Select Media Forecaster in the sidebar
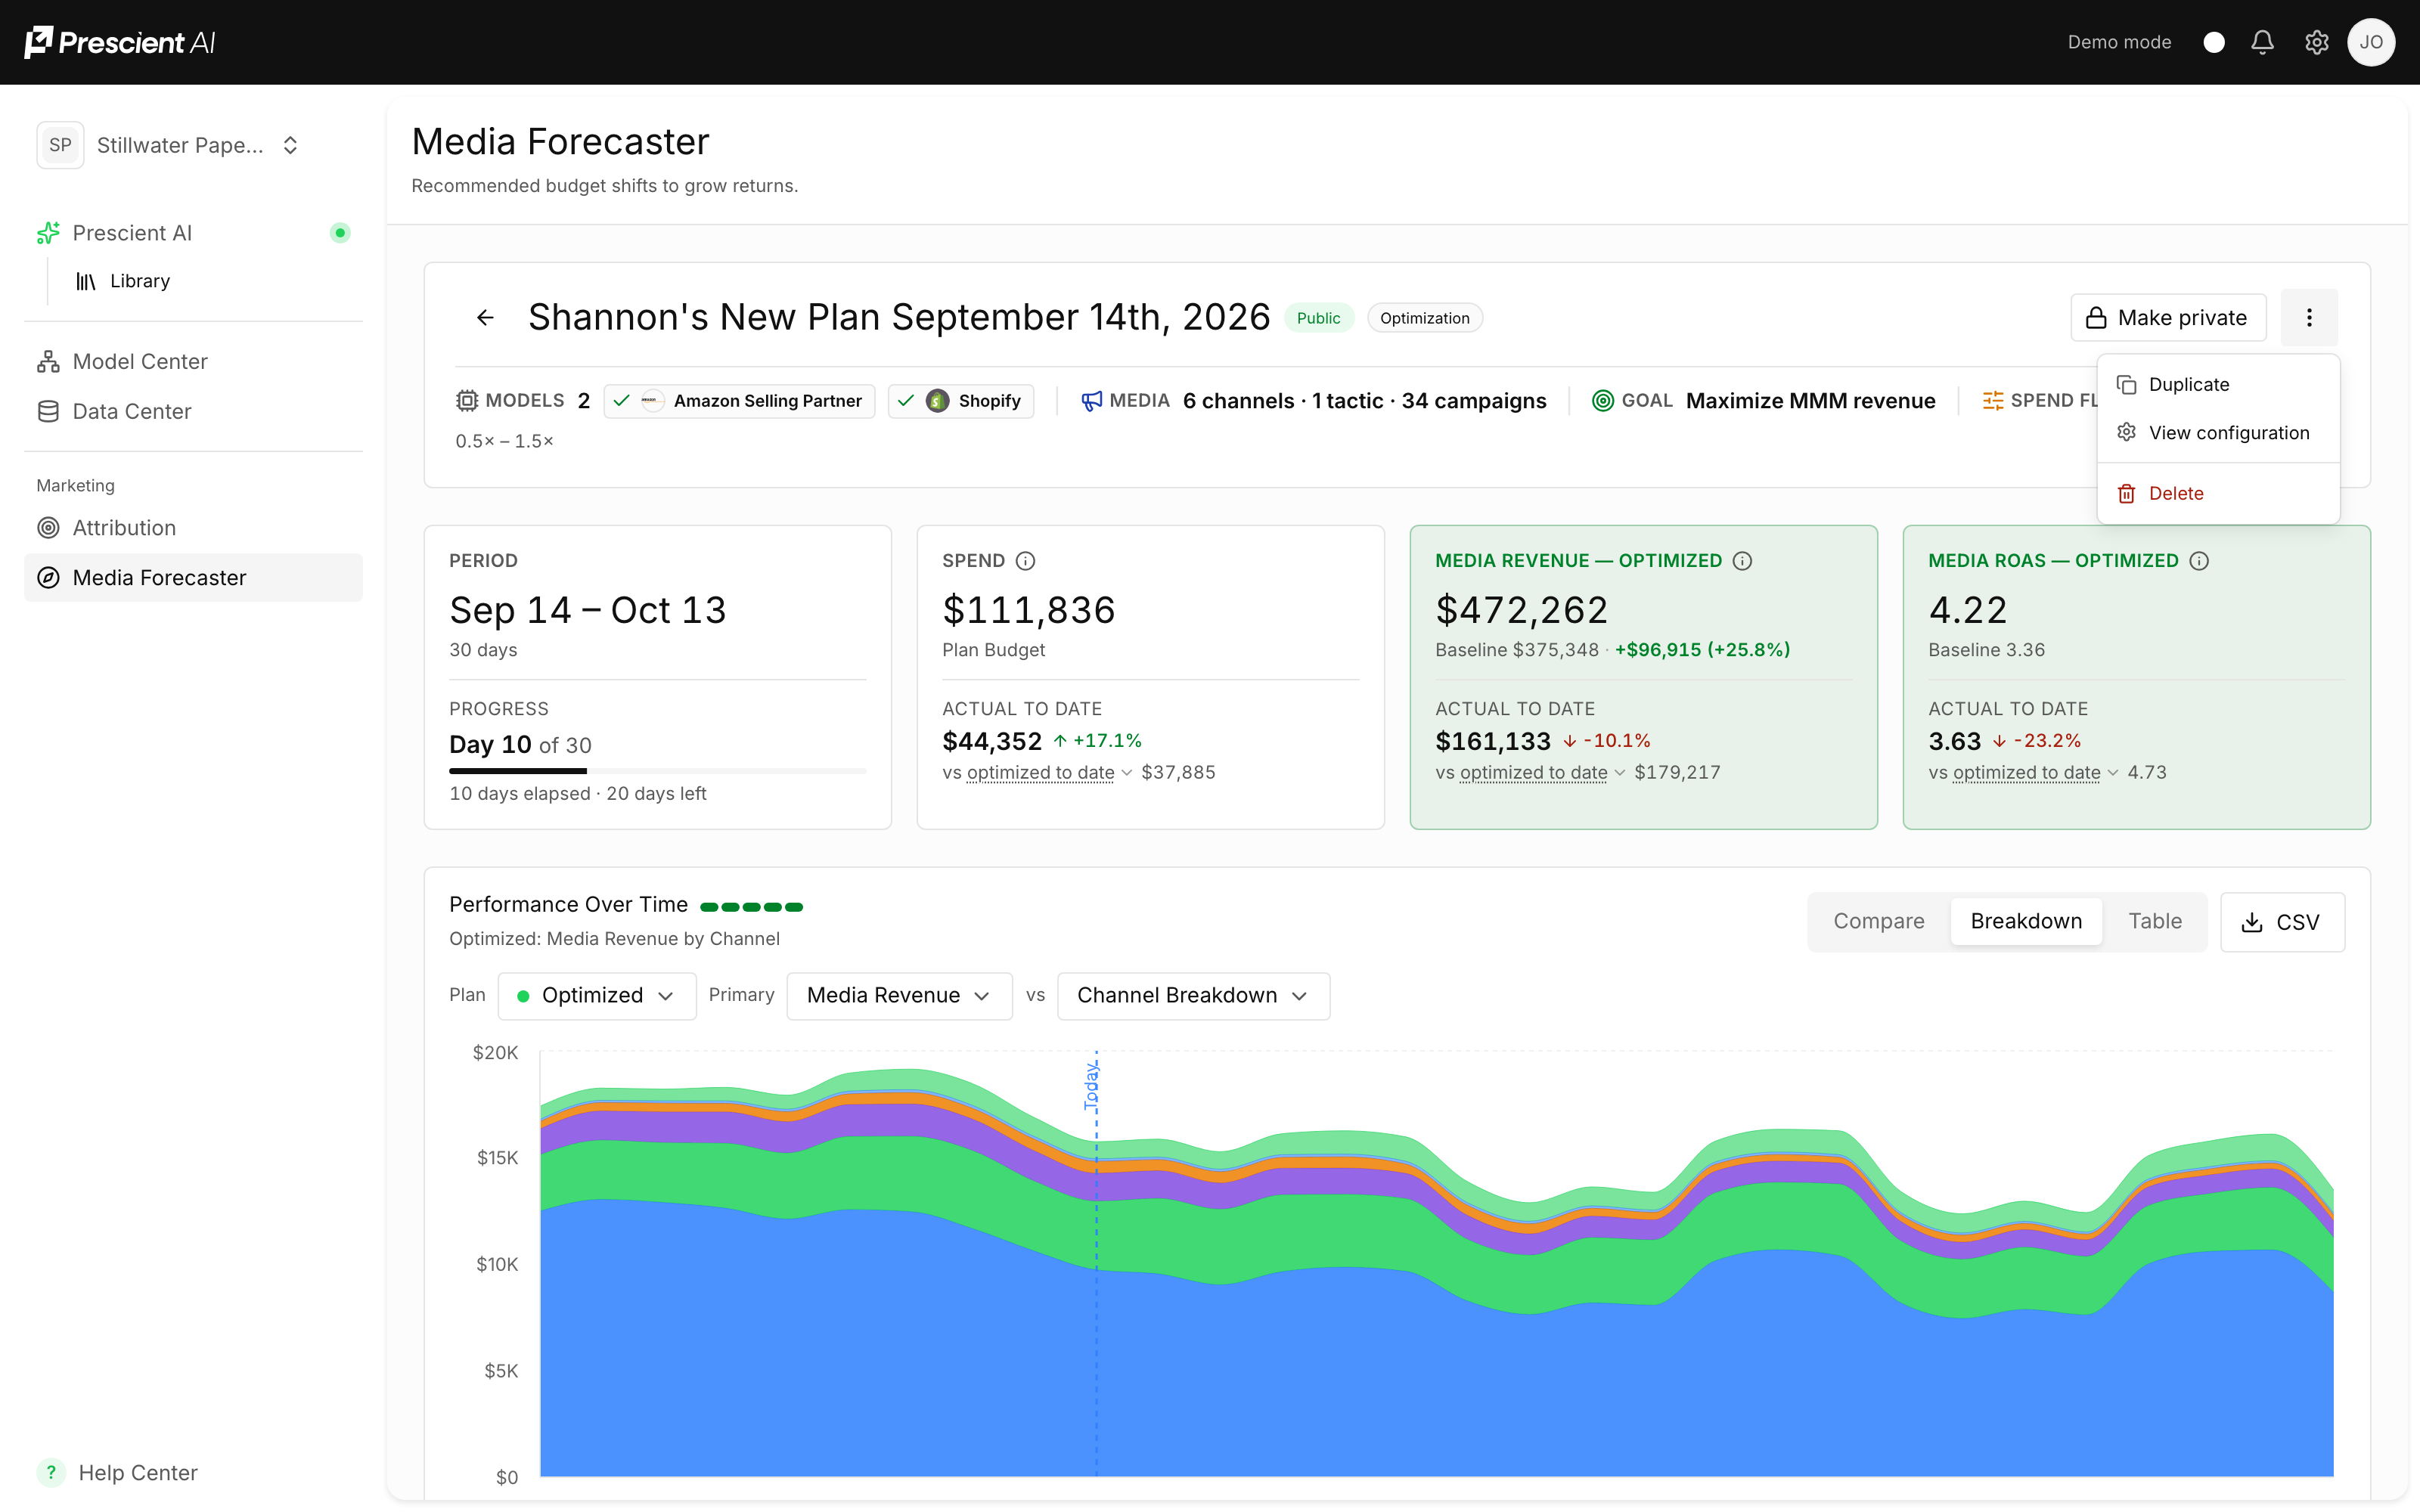 pyautogui.click(x=193, y=578)
